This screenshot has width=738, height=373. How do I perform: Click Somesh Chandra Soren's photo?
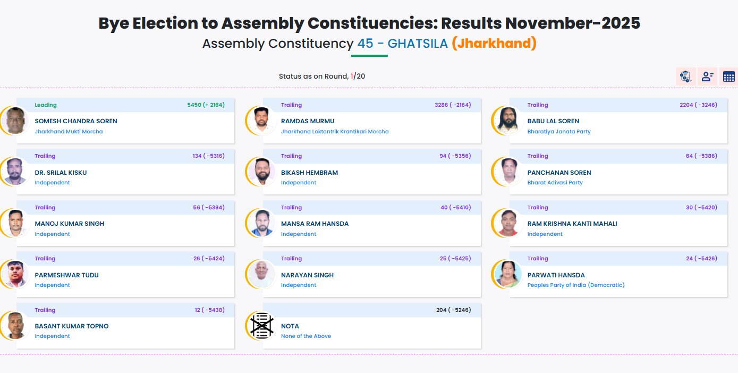[15, 121]
